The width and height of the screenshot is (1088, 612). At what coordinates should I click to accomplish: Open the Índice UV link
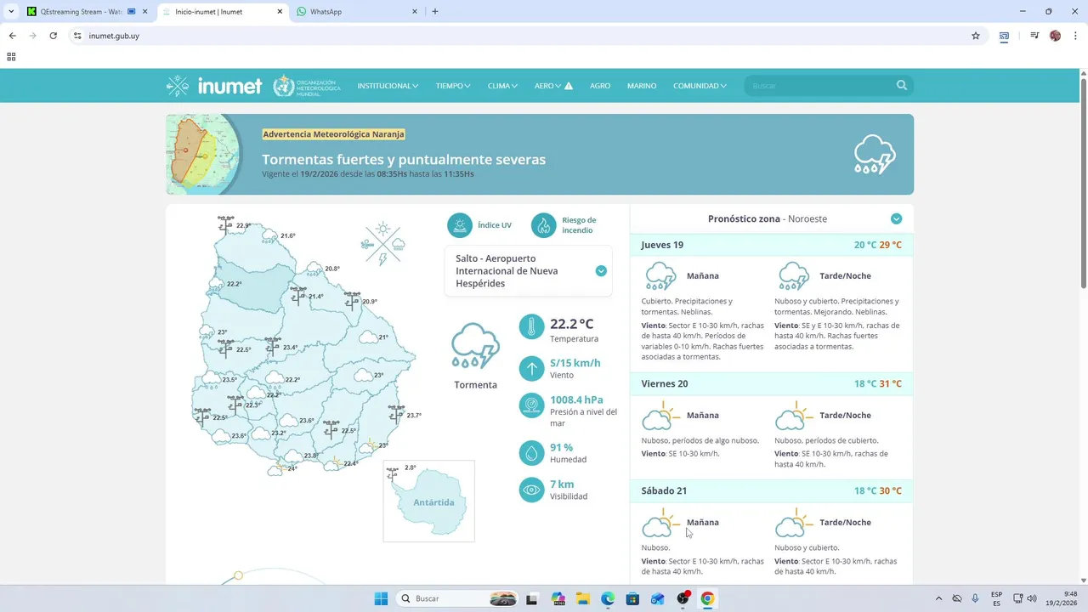click(x=495, y=225)
